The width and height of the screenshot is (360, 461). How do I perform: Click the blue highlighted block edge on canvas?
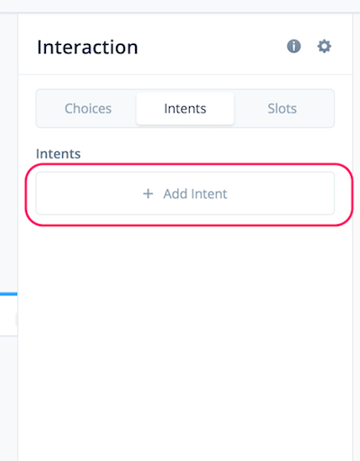(8, 294)
